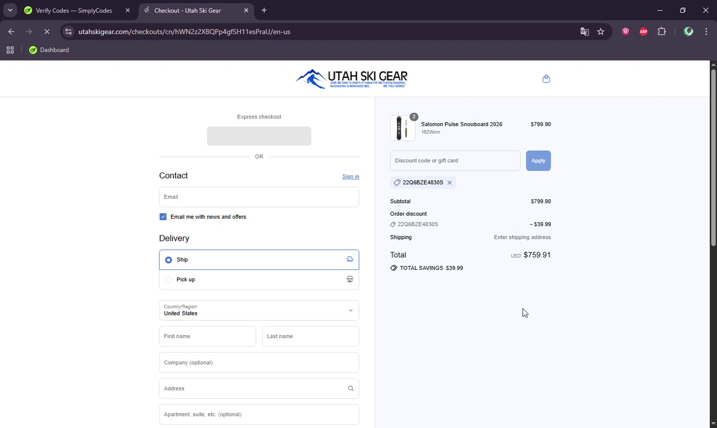Stop page loading with the X button
Viewport: 717px width, 428px height.
tap(47, 32)
